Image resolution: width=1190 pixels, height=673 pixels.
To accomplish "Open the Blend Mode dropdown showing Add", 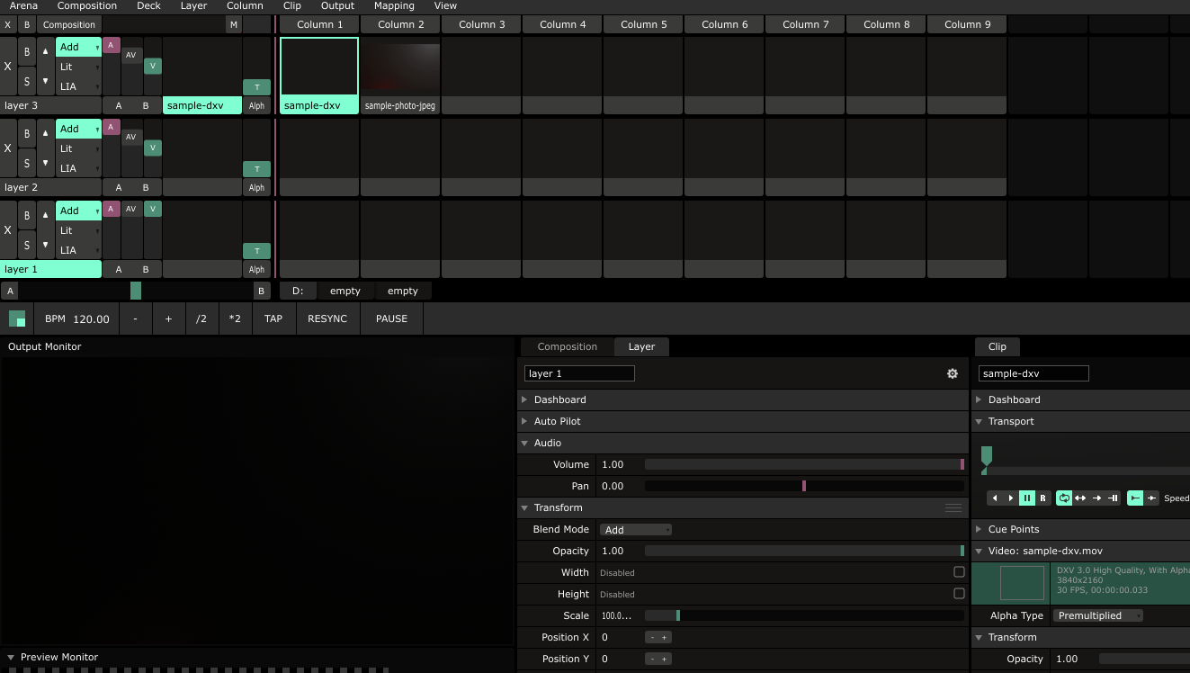I will pyautogui.click(x=637, y=530).
